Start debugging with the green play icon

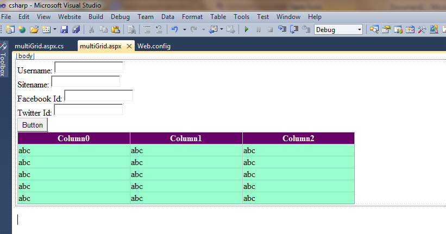click(247, 29)
